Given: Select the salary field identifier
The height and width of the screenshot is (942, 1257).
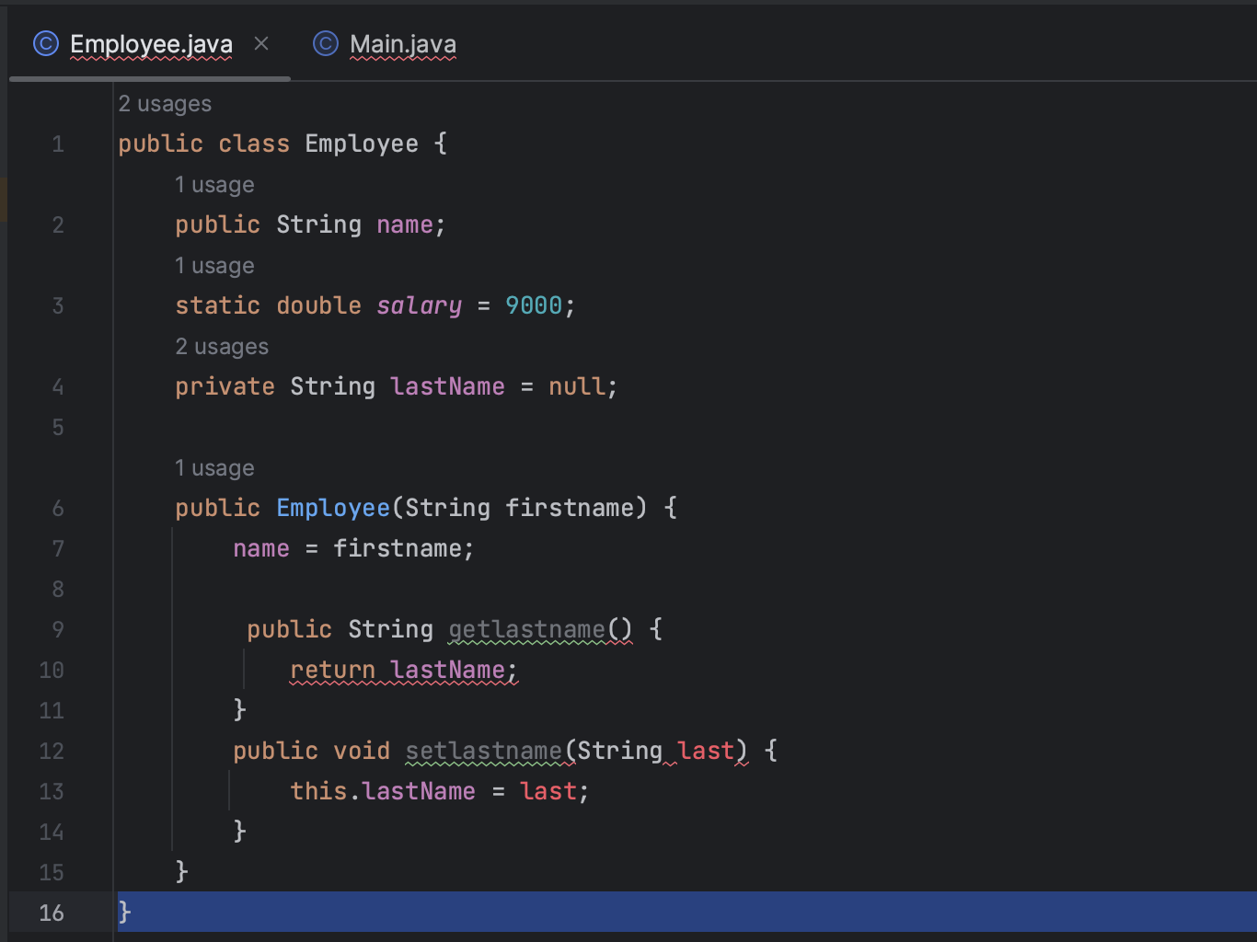Looking at the screenshot, I should pos(419,305).
